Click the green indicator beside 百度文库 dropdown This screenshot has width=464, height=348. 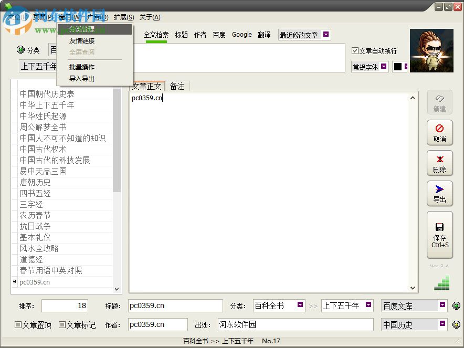[x=456, y=305]
